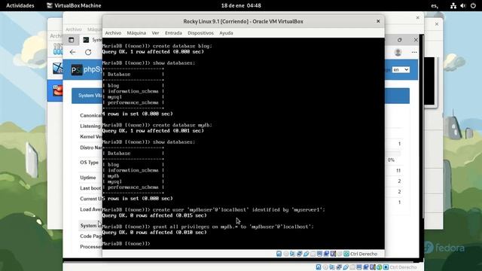Click the "create user 'mydbuser'@'localhost'" command line
The image size is (482, 271).
pyautogui.click(x=214, y=210)
